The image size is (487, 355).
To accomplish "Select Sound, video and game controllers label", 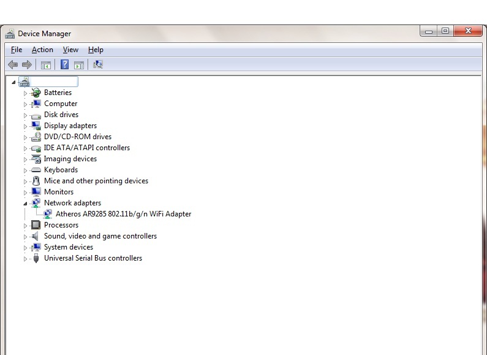I will click(x=100, y=236).
